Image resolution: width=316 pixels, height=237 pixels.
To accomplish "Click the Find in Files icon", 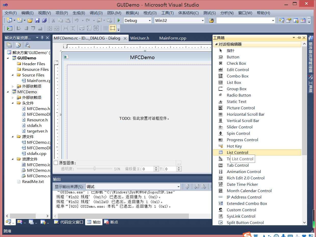I will 211,20.
